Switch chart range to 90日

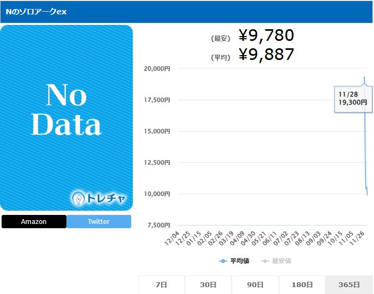(255, 284)
